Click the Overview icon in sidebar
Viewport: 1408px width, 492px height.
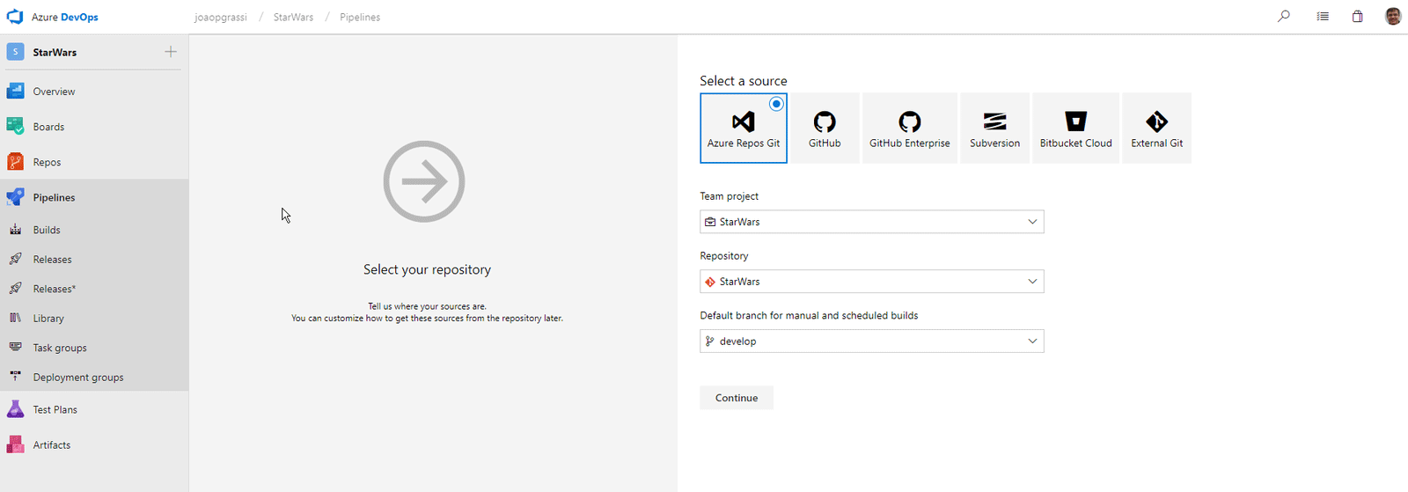click(15, 91)
